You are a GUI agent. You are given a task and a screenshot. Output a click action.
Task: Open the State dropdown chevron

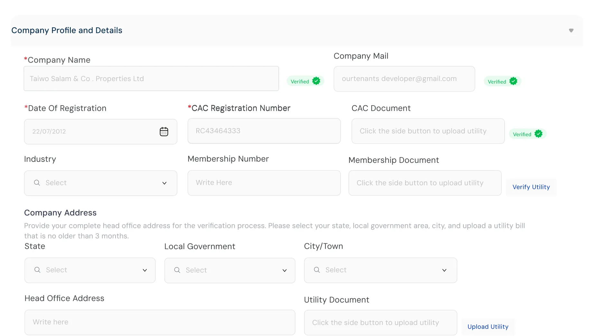145,270
